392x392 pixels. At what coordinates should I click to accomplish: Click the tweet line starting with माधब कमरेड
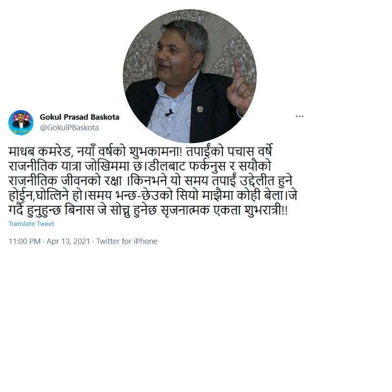pyautogui.click(x=140, y=151)
